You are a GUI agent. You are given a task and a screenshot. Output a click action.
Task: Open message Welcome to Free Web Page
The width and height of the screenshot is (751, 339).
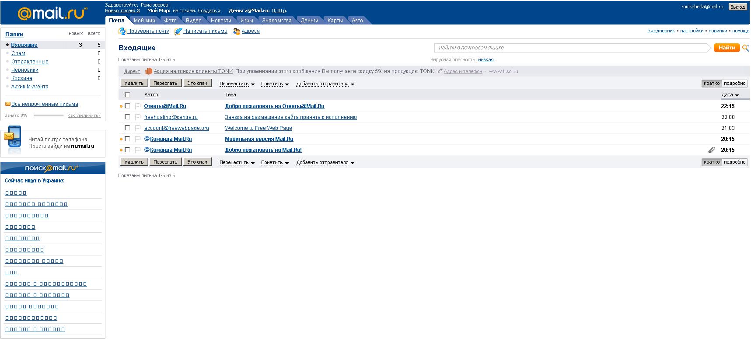(x=258, y=128)
